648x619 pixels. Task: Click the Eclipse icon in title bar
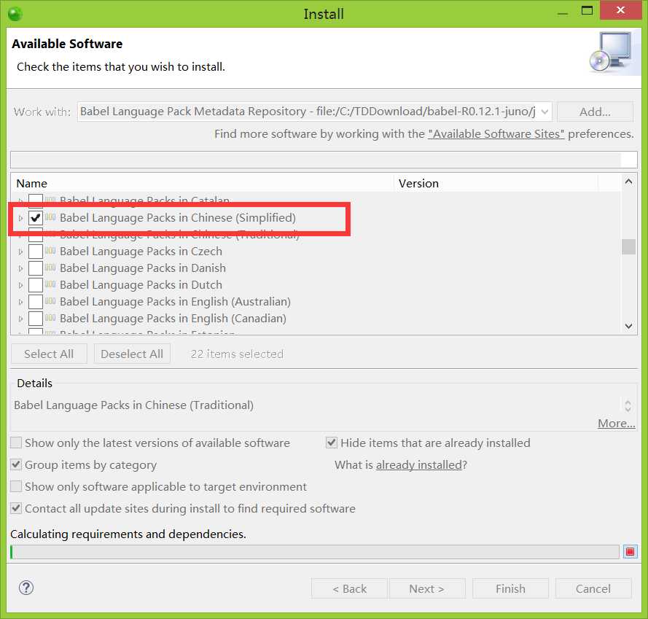[15, 14]
